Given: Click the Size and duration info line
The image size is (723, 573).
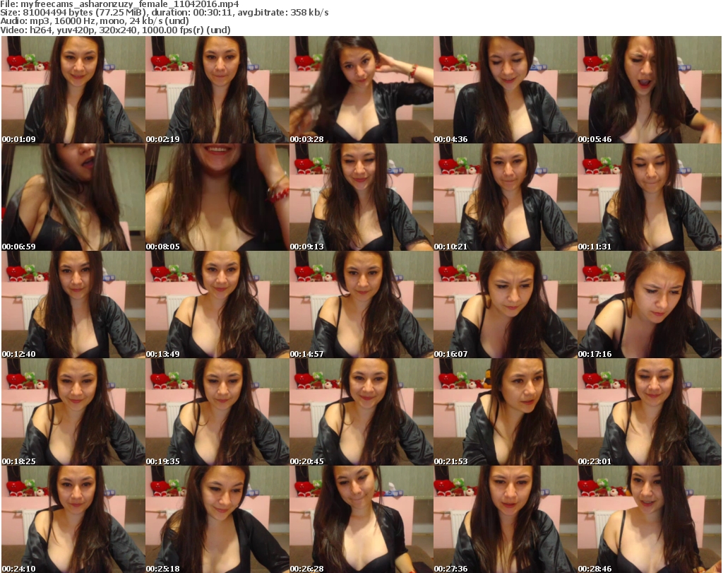Looking at the screenshot, I should click(164, 13).
